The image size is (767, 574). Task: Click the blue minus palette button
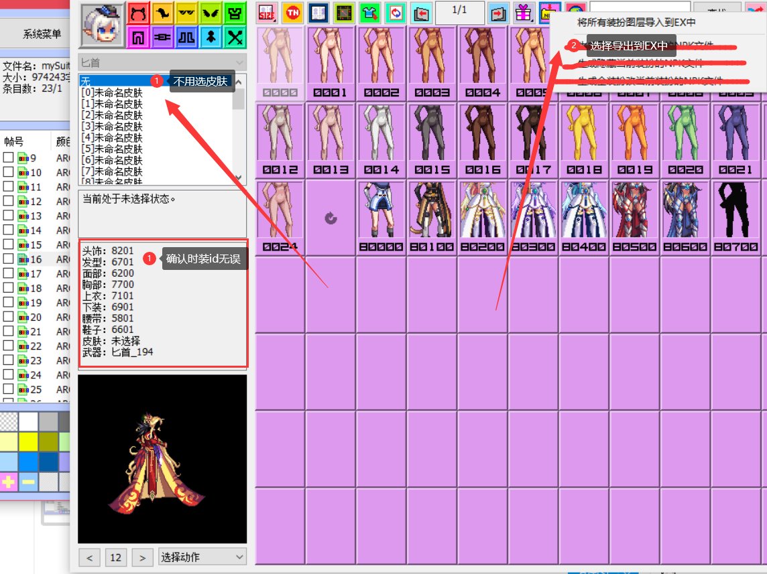[x=28, y=482]
